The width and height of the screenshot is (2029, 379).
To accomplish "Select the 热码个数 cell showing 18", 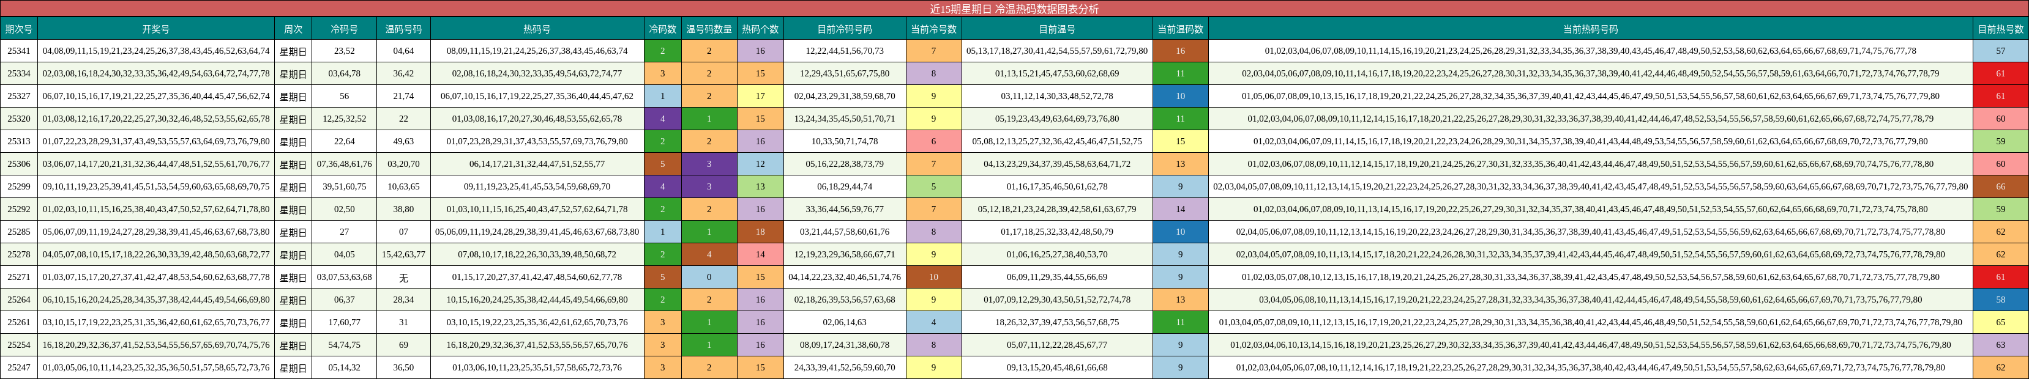I will pos(760,232).
